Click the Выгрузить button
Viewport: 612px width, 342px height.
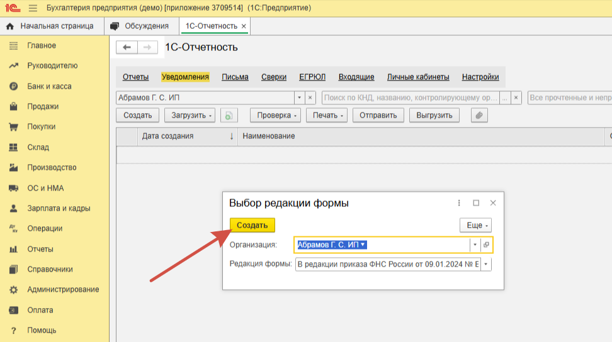coord(434,116)
